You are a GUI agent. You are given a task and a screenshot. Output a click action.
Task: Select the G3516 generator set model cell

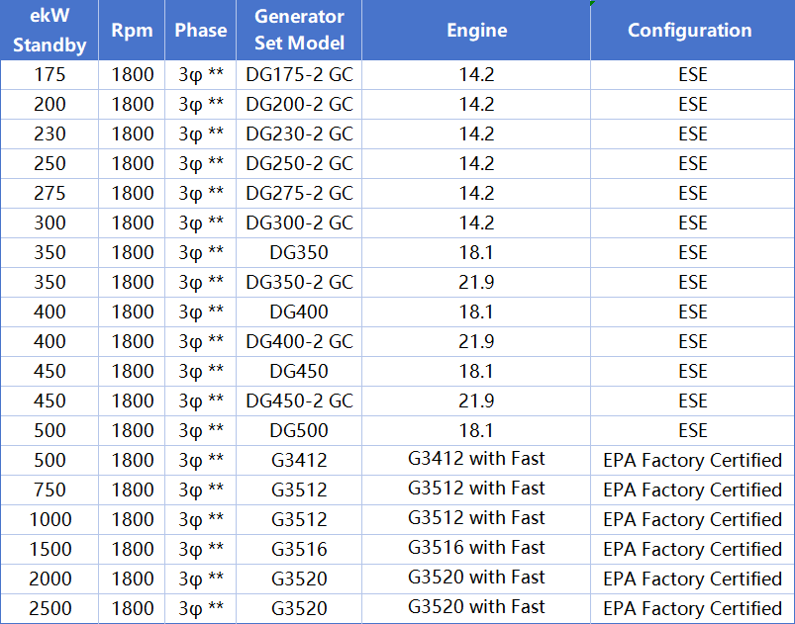tap(299, 549)
